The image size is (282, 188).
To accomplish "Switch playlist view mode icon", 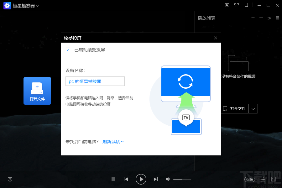I will (278, 18).
